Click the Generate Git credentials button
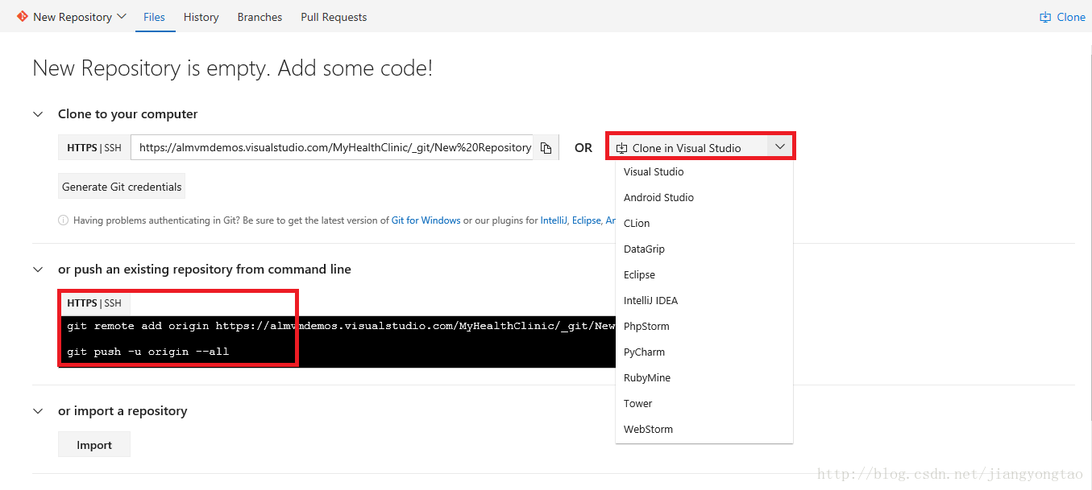Viewport: 1092px width, 490px height. tap(122, 187)
